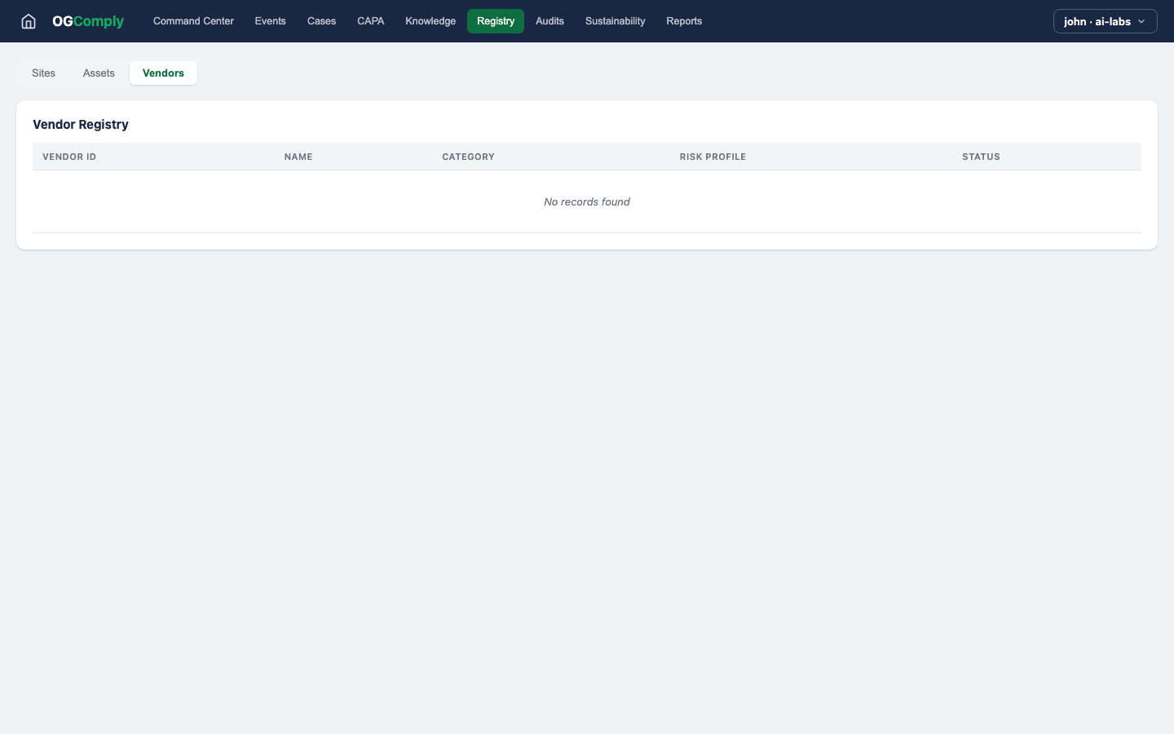The height and width of the screenshot is (734, 1174).
Task: Click the home icon in the navbar
Action: click(29, 21)
